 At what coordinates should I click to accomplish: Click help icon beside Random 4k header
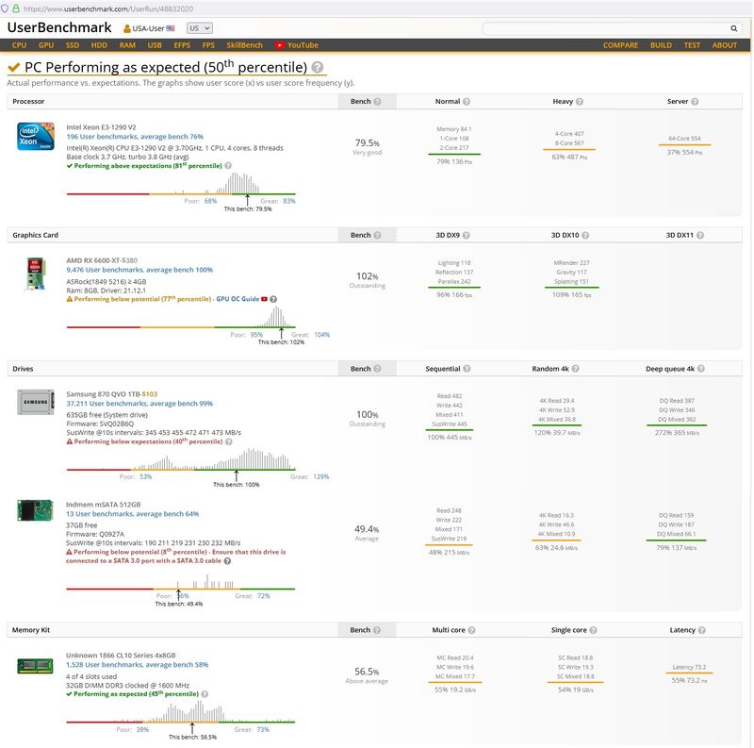coord(576,369)
